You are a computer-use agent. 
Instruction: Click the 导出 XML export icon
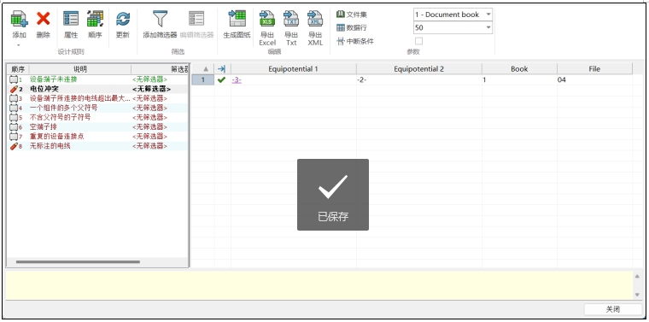[315, 19]
